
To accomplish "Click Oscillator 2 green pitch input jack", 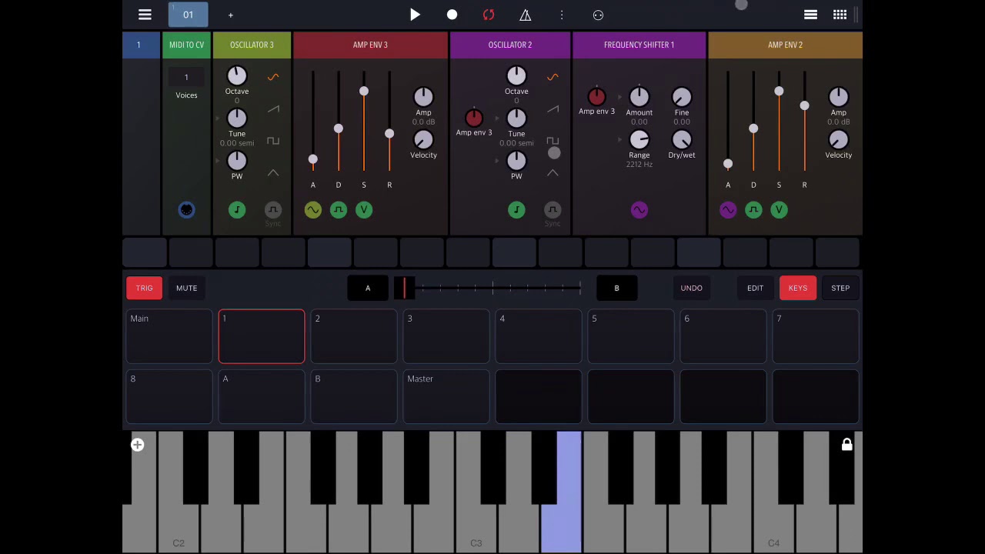I will coord(516,210).
